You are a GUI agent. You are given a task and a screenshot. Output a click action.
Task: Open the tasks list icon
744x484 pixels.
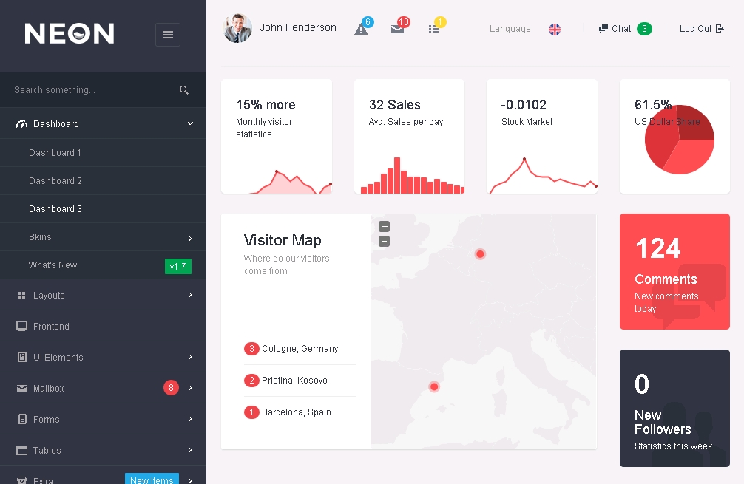click(x=433, y=29)
